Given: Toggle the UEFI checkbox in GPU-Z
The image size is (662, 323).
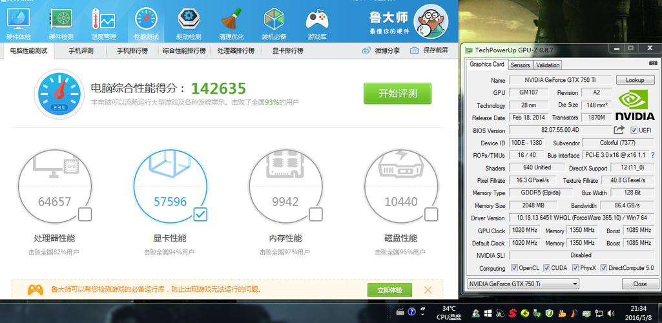Looking at the screenshot, I should (634, 130).
